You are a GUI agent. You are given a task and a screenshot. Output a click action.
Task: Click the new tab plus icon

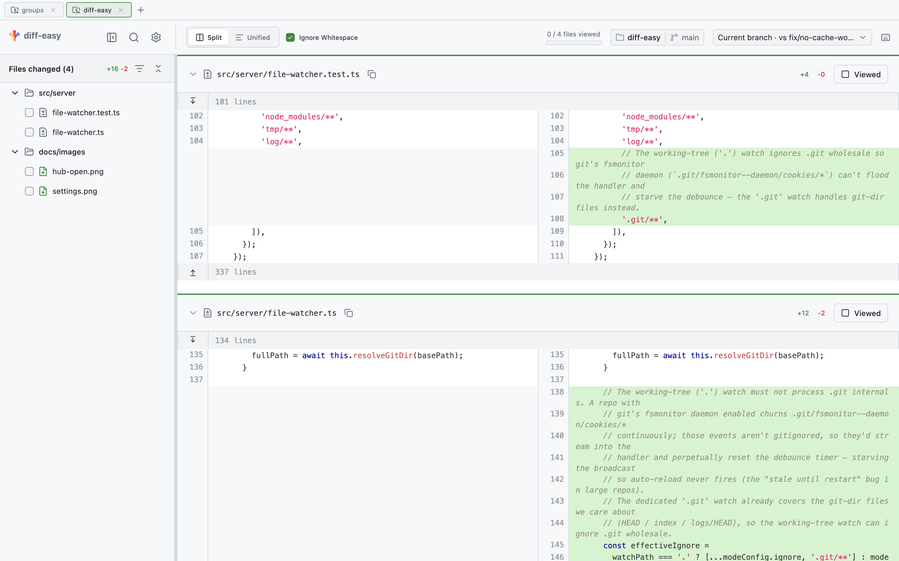(x=141, y=10)
